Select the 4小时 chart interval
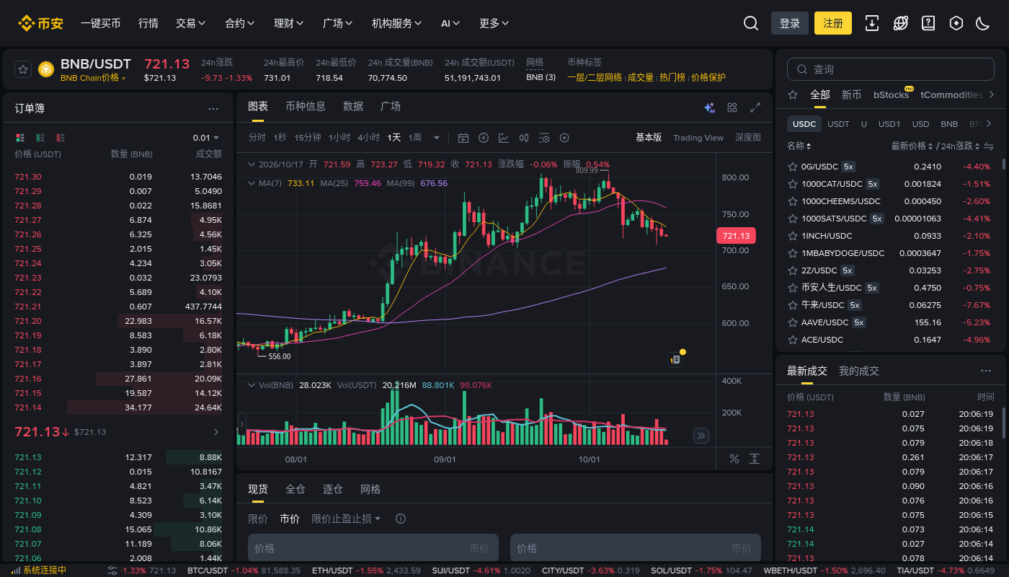 point(368,138)
